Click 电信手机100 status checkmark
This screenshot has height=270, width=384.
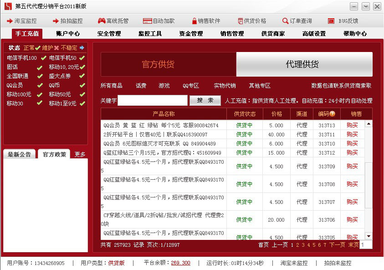coord(44,58)
